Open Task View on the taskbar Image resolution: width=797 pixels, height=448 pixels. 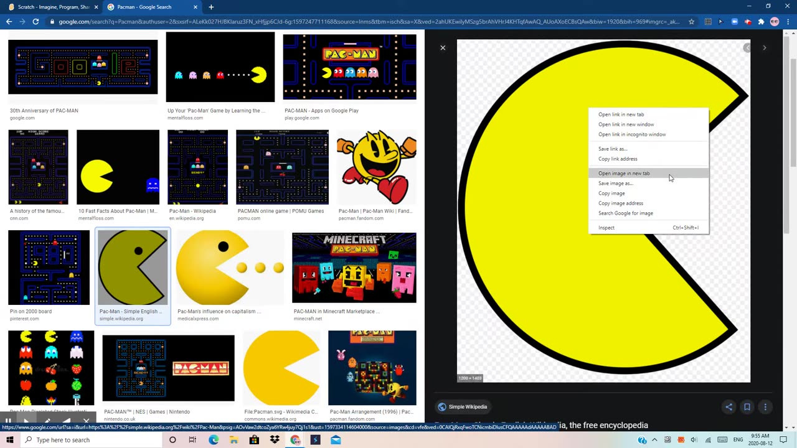pyautogui.click(x=192, y=440)
